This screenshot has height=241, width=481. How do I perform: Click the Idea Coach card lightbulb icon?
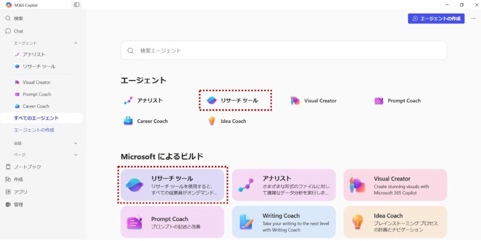[357, 222]
